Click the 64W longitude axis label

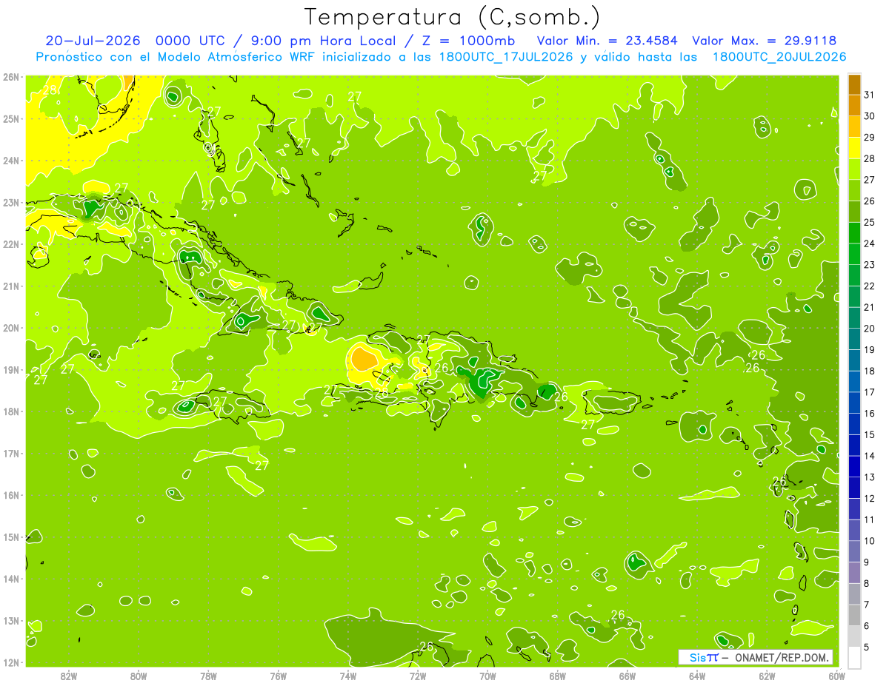(697, 676)
